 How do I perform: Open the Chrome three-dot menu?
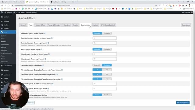[x=193, y=5]
